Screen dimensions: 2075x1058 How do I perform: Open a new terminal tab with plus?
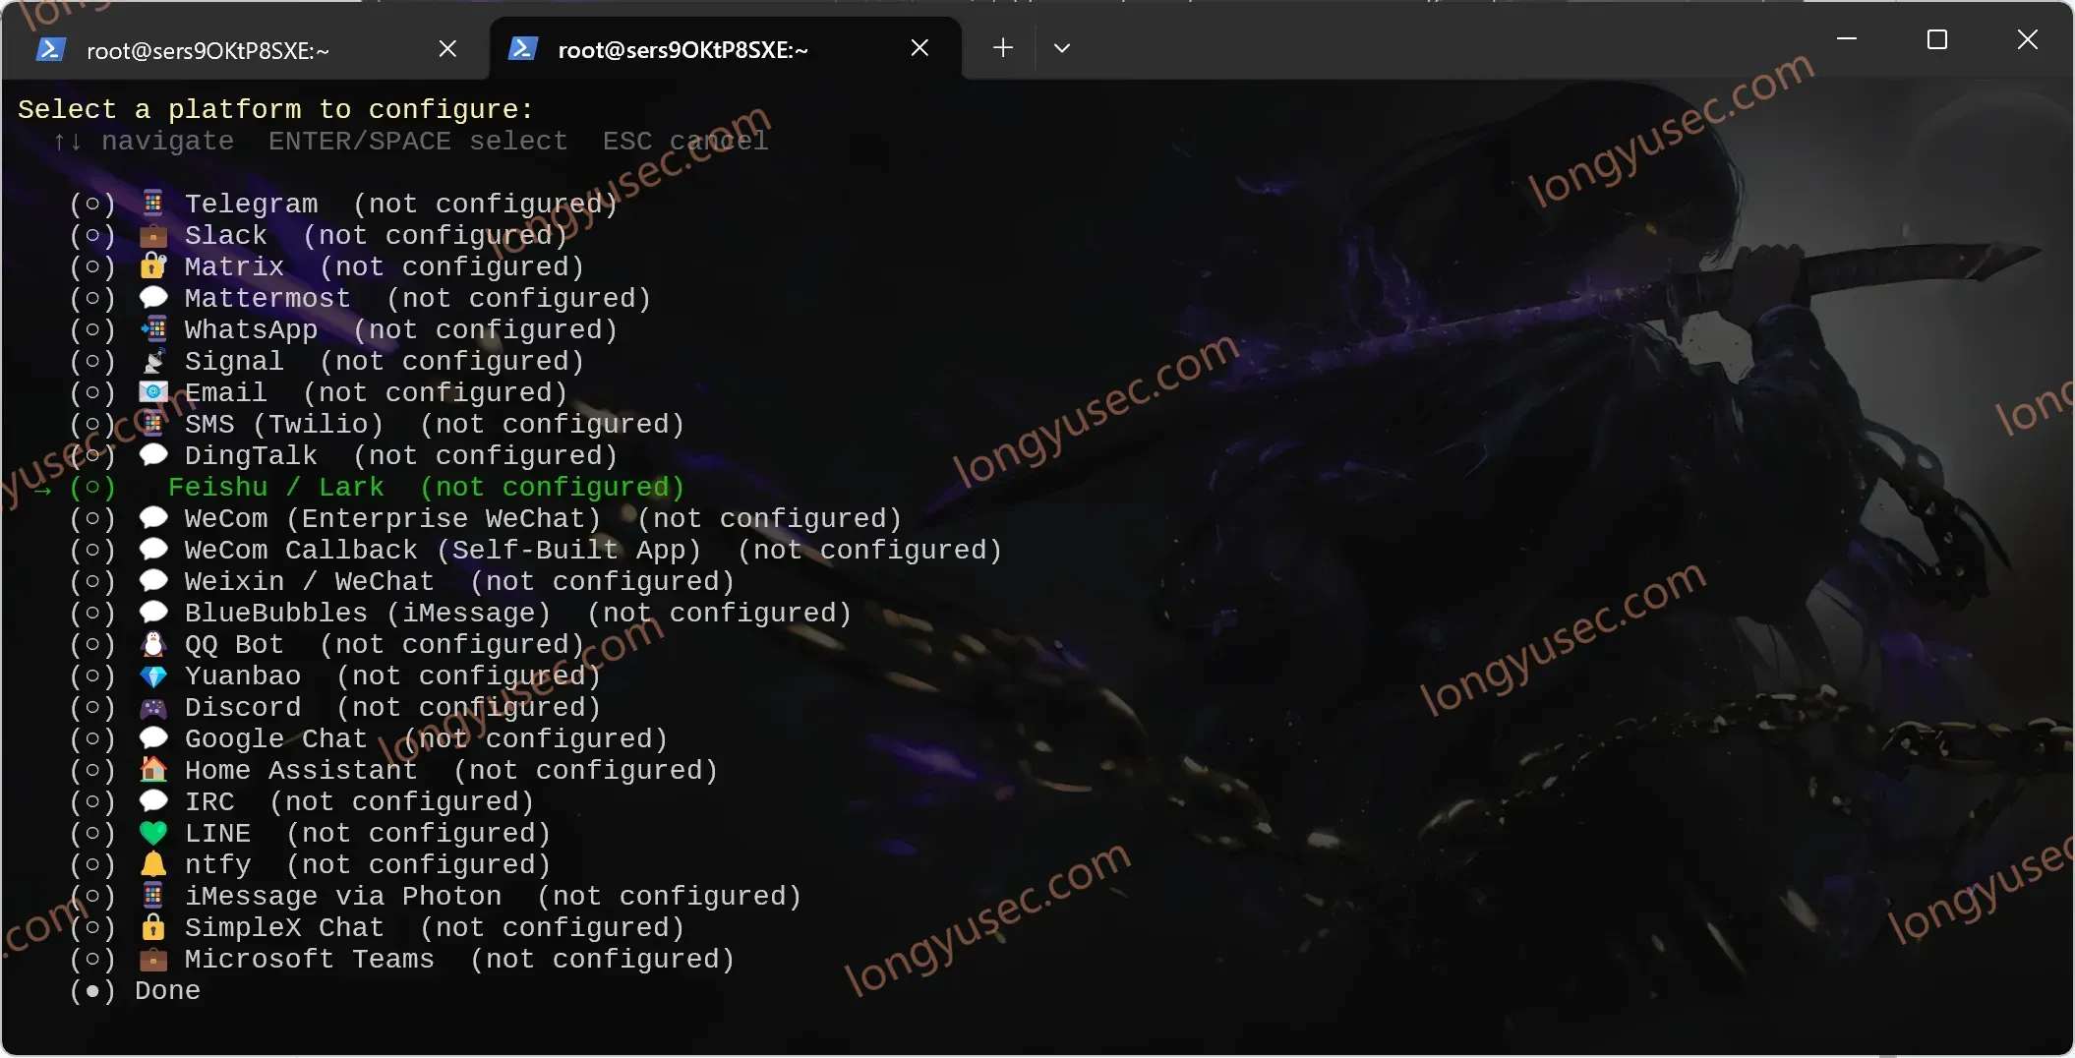[1003, 47]
